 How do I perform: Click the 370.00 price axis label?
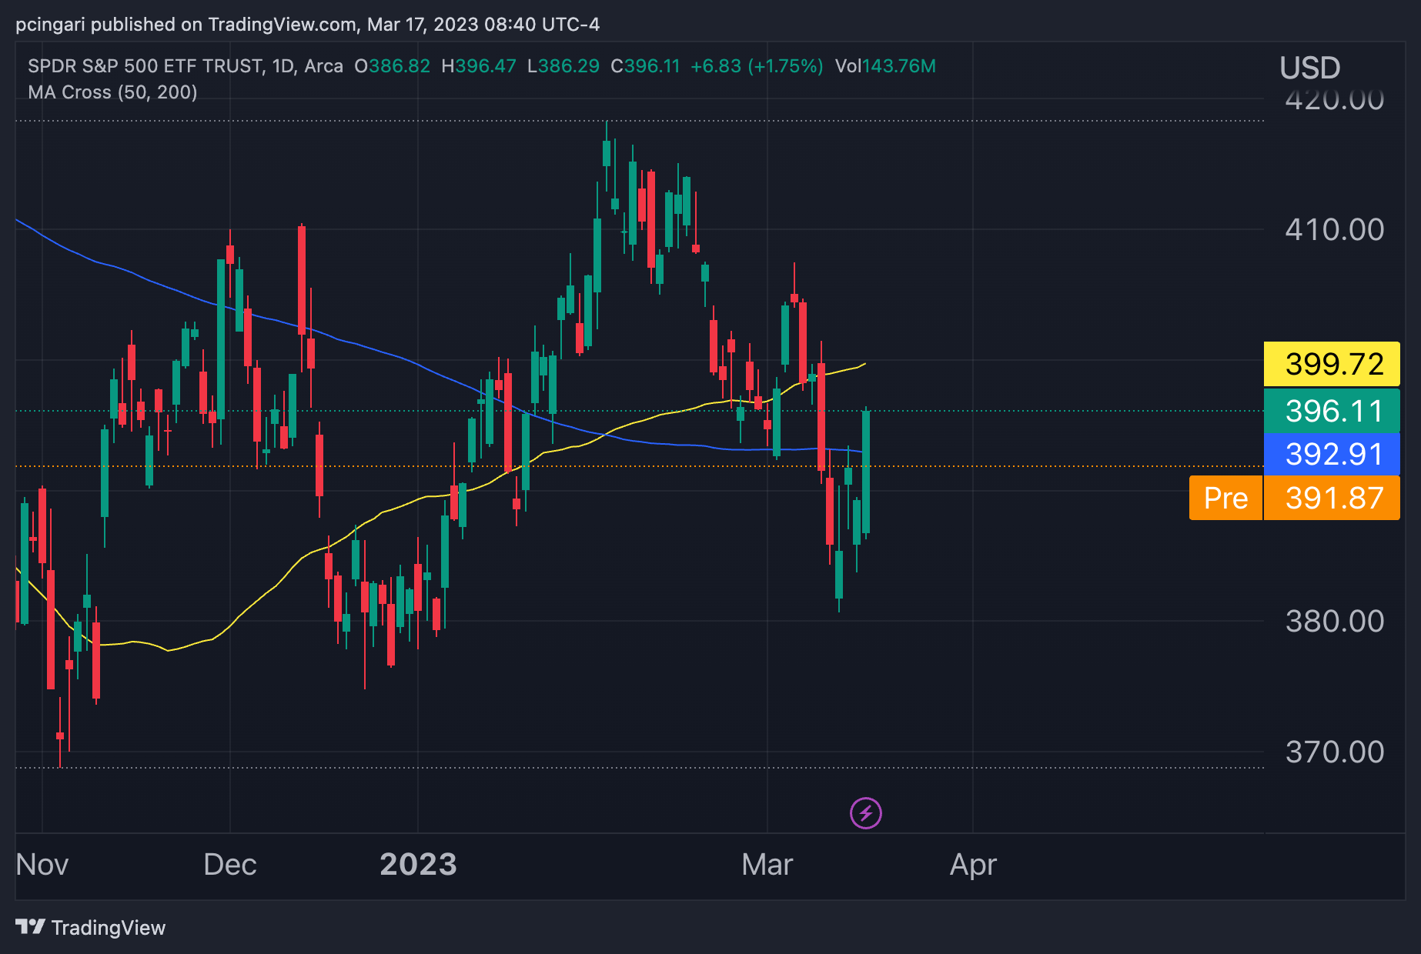coord(1334,752)
